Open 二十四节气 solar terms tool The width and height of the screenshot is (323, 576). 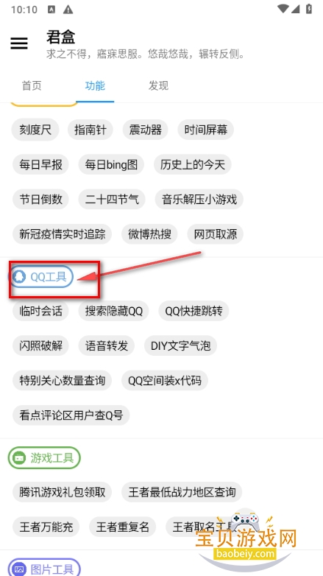click(112, 200)
